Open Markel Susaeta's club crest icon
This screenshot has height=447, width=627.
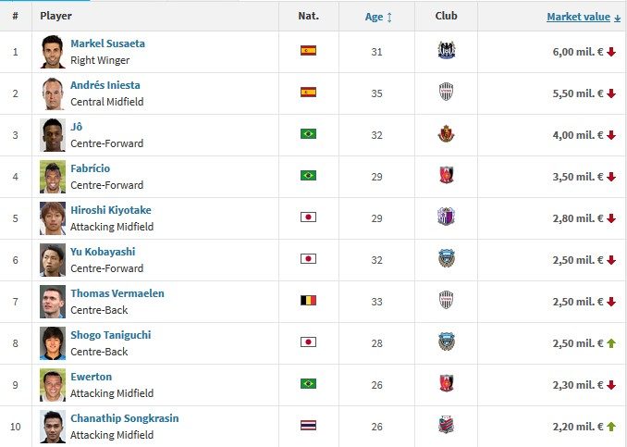447,50
